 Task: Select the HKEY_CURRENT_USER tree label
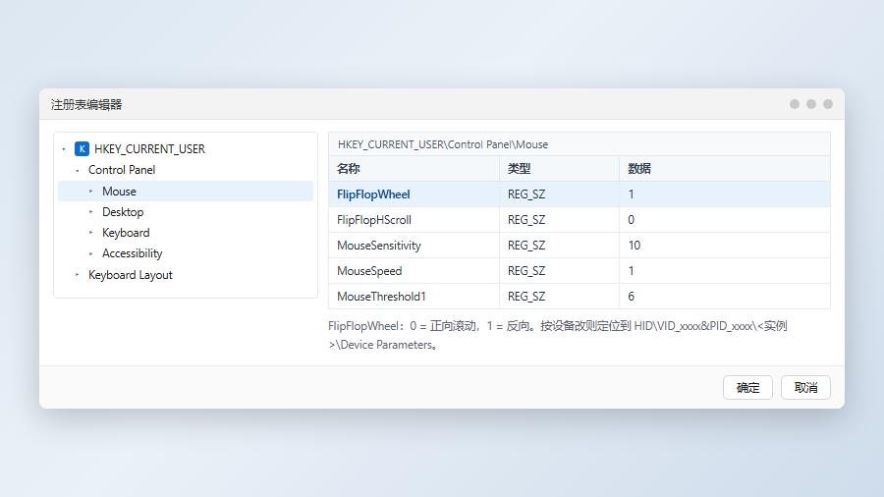[x=149, y=149]
